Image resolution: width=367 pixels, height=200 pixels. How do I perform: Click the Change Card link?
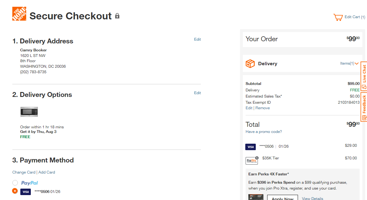24,172
